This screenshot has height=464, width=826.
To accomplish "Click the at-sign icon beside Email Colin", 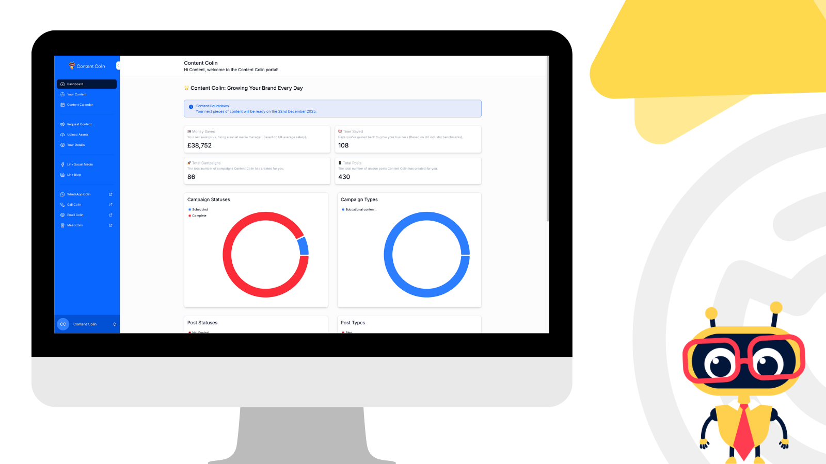I will 62,215.
